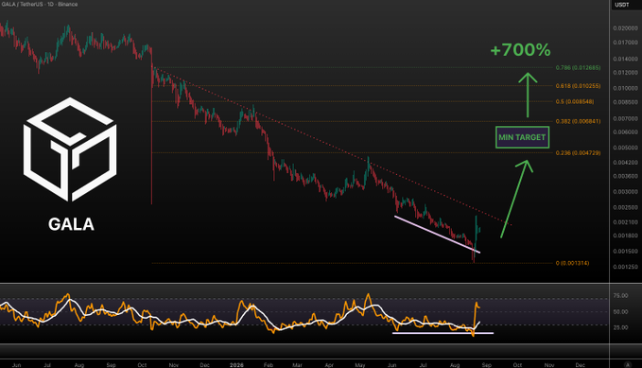Screen dimensions: 642x368
Task: Select the 0.382 (0.006841) Fibonacci label
Action: (578, 121)
